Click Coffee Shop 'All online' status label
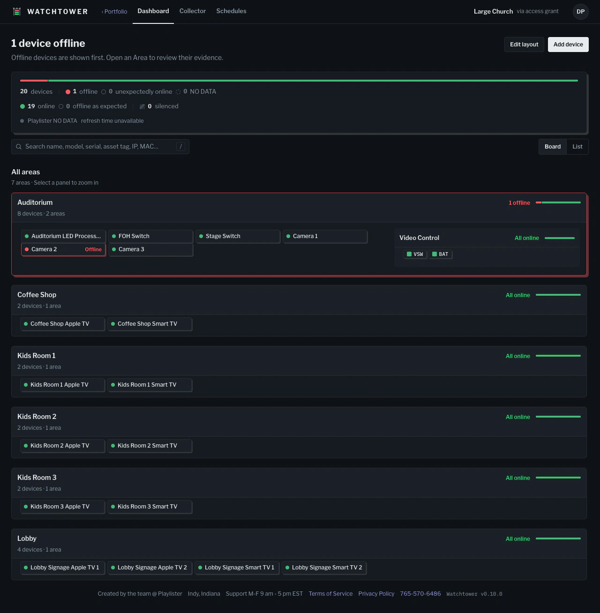600x613 pixels. pyautogui.click(x=518, y=295)
